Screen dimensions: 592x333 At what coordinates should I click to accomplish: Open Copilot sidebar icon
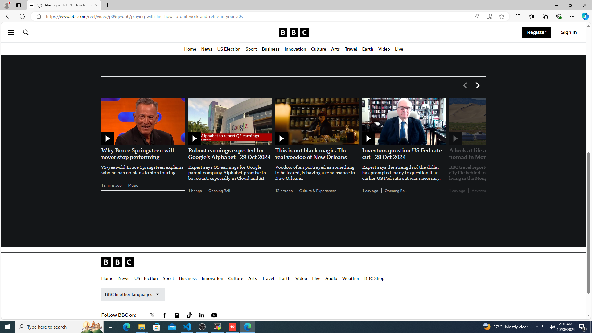pos(585,16)
